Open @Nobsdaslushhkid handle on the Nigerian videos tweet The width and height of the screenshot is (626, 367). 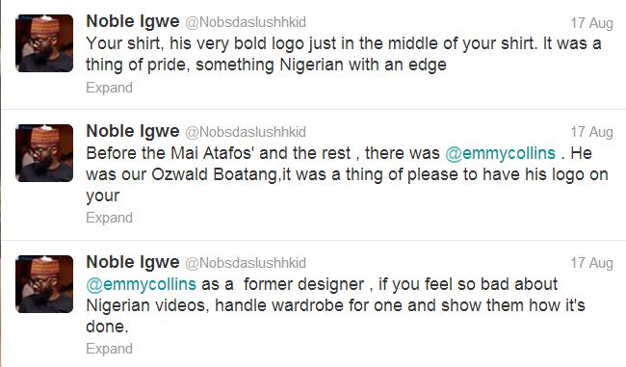[x=246, y=263]
